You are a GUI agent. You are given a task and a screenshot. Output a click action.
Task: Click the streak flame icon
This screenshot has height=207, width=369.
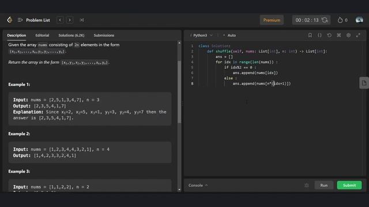(x=340, y=20)
